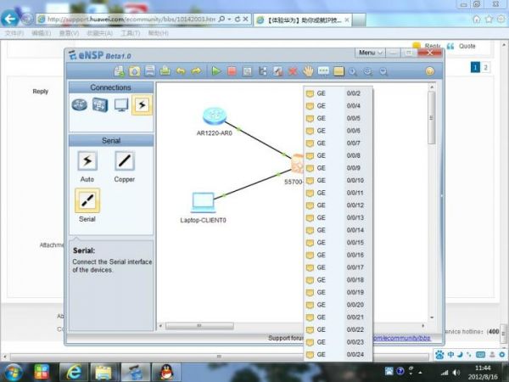Select port GE 0/0/24 from list
The height and width of the screenshot is (382, 509).
pos(338,354)
